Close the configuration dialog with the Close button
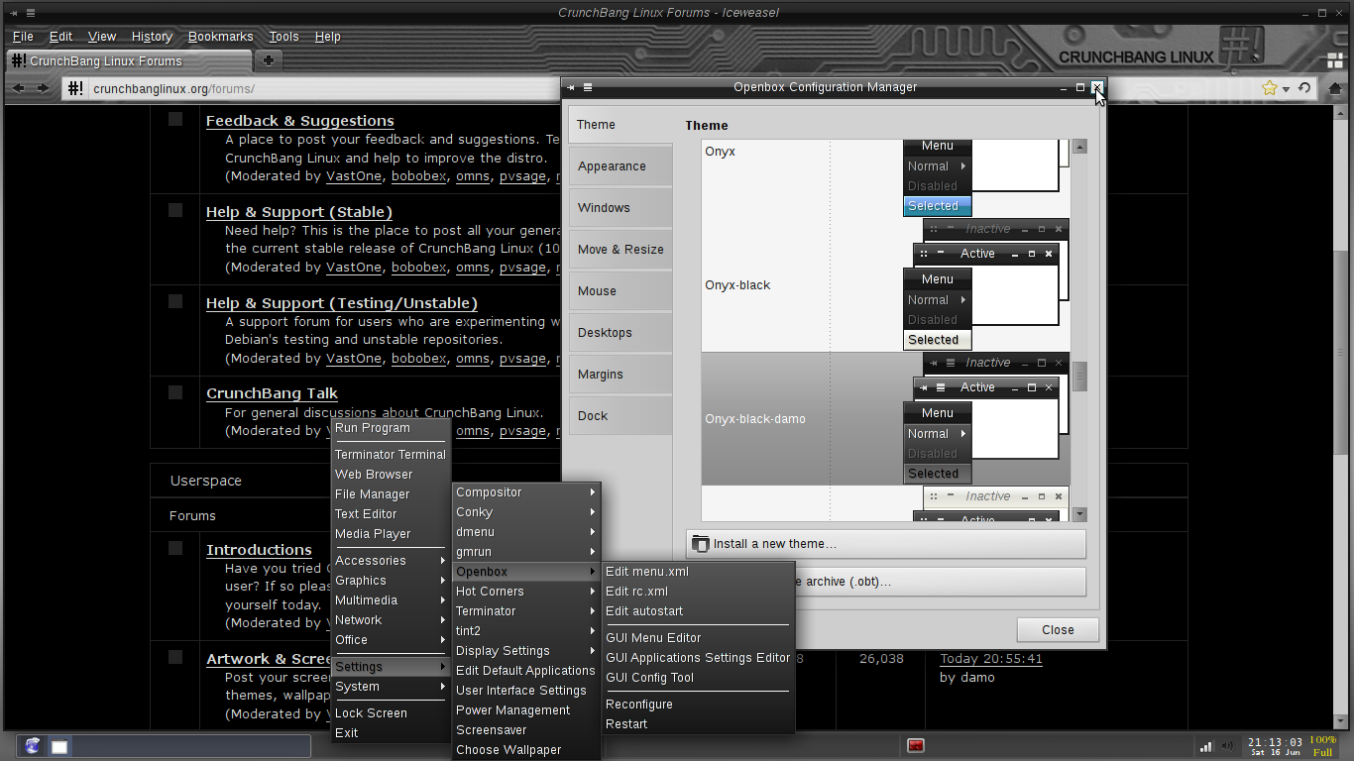Screen dimensions: 1354x761 tap(1058, 630)
